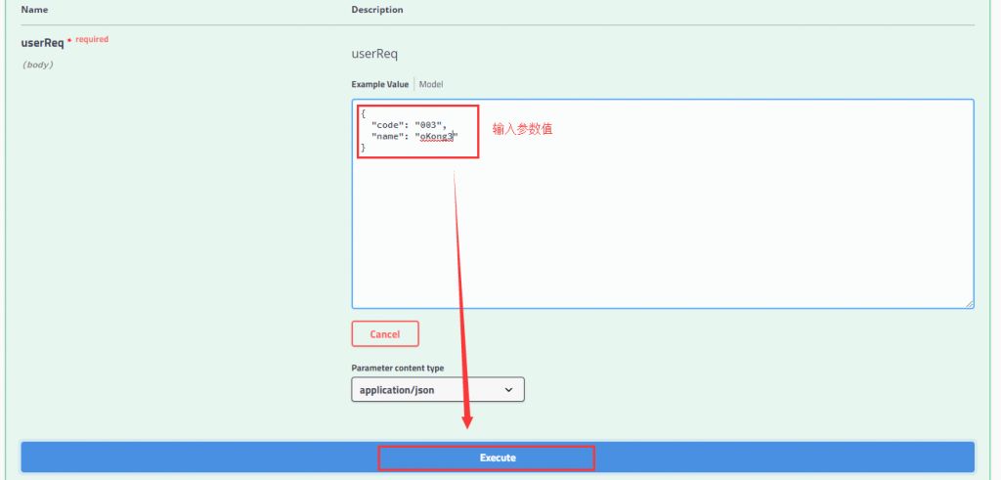Click the "code": "003" line in the body
The image size is (1001, 480).
410,125
